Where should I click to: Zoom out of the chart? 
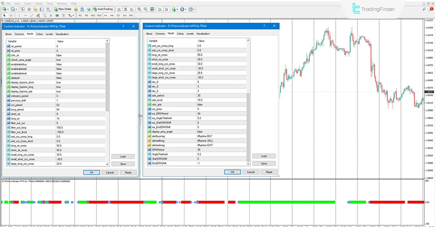coord(146,9)
